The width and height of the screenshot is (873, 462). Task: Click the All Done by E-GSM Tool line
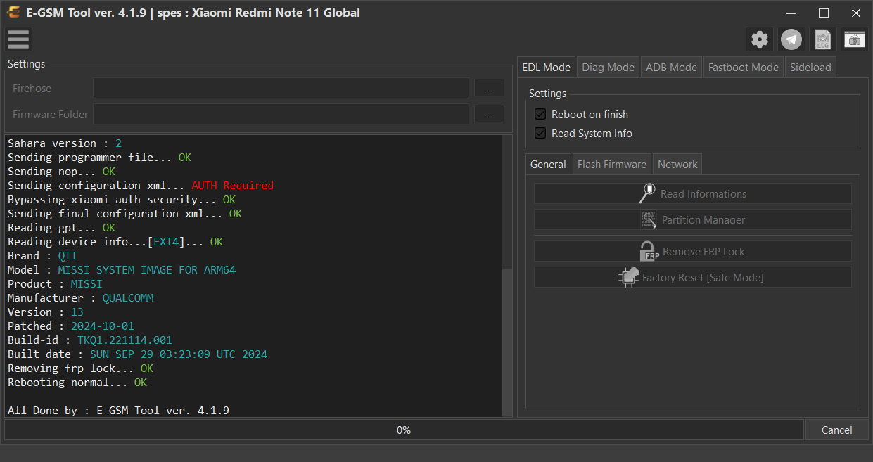pyautogui.click(x=118, y=411)
